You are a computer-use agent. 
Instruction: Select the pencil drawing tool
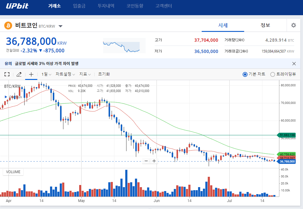19,74
